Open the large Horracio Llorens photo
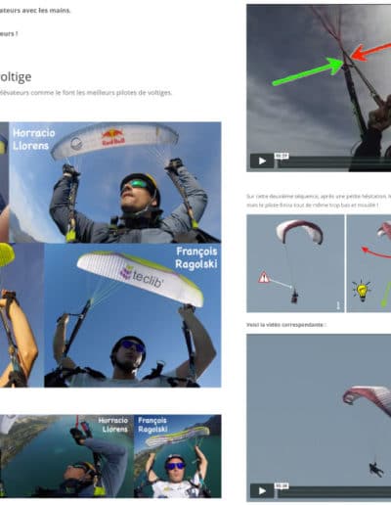 coord(115,182)
